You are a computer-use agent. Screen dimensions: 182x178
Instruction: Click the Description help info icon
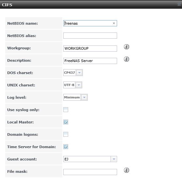click(127, 59)
